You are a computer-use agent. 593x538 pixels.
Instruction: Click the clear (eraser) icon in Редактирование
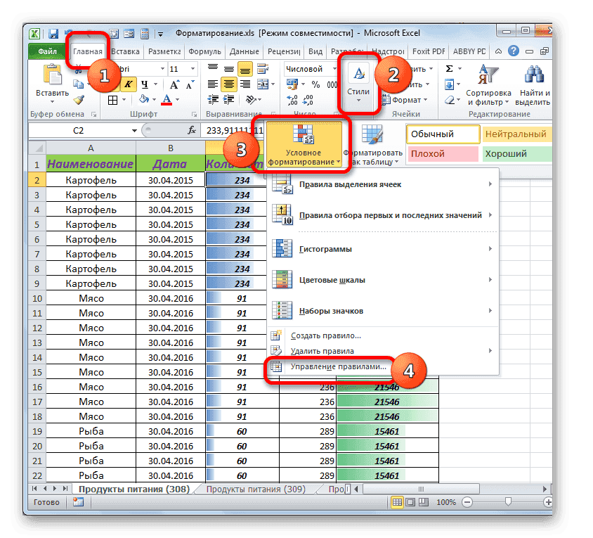[x=450, y=99]
